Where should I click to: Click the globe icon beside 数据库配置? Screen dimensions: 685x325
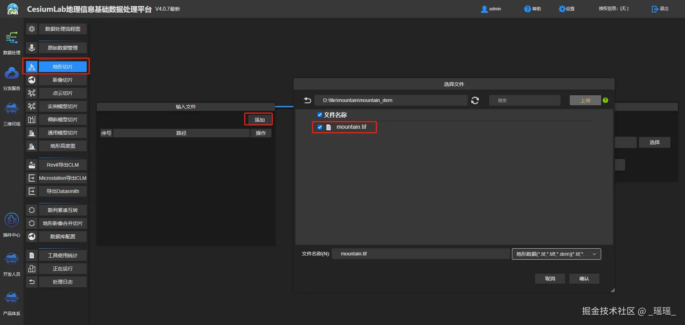[x=32, y=237]
